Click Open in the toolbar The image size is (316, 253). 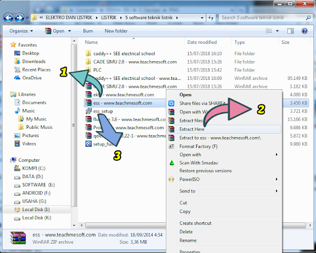pyautogui.click(x=55, y=31)
